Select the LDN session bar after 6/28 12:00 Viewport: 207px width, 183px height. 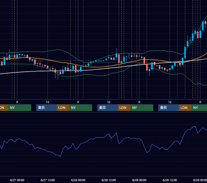click(x=124, y=108)
